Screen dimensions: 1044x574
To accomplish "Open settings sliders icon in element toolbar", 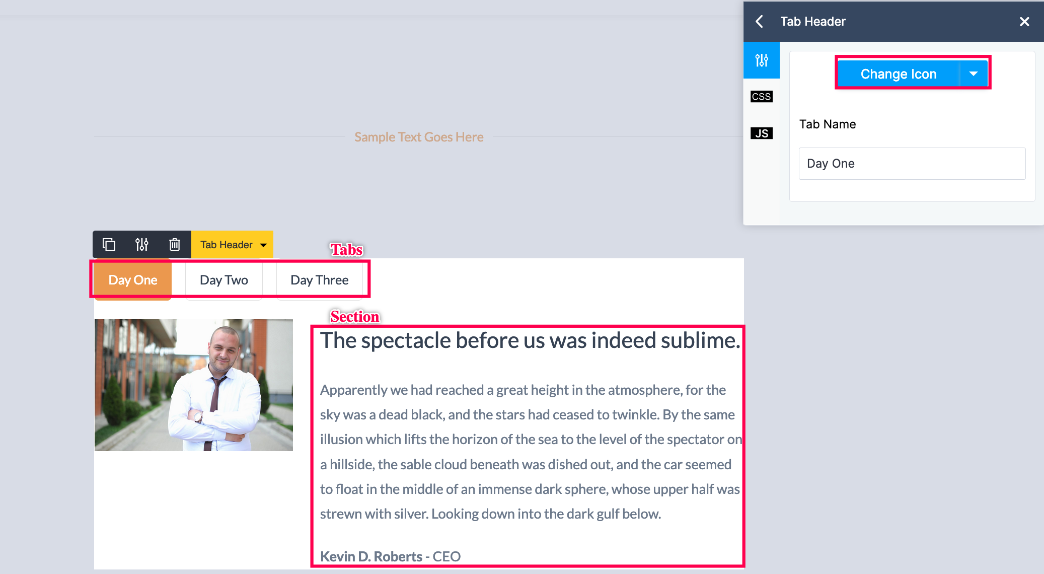I will point(142,245).
